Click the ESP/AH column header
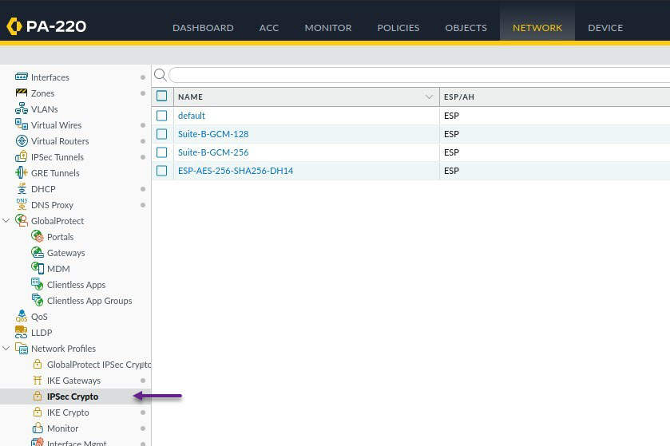 555,97
